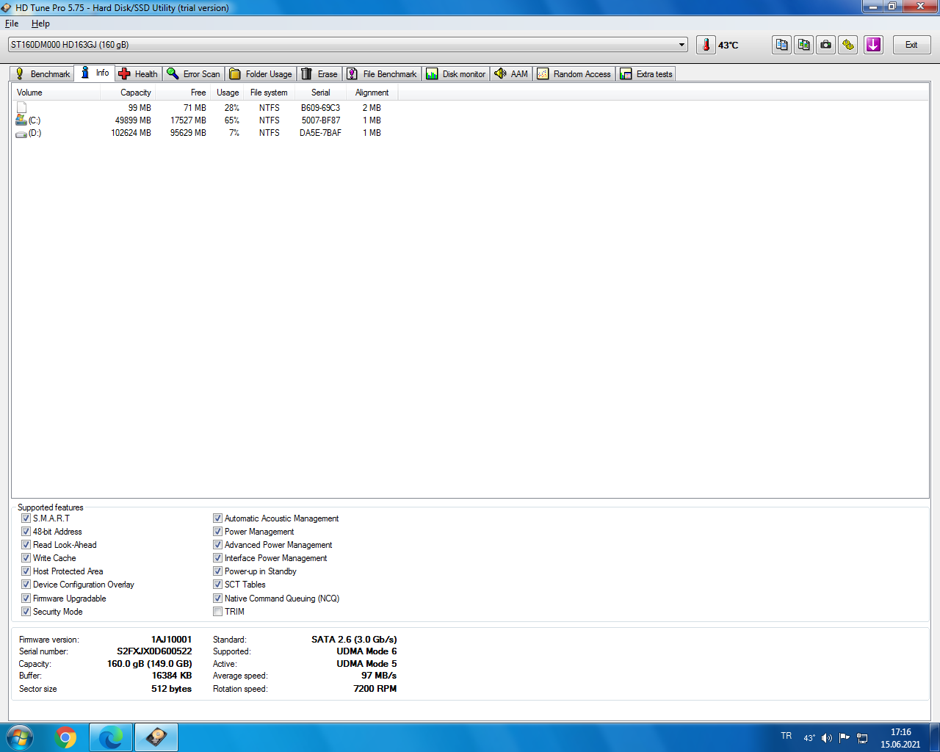Enable the TRIM checkbox
The height and width of the screenshot is (752, 940).
click(217, 612)
